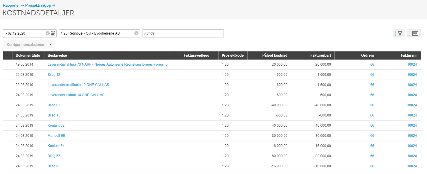Select amount 20 000,00 in Påløpt kostnad
The width and height of the screenshot is (427, 174).
[280, 64]
